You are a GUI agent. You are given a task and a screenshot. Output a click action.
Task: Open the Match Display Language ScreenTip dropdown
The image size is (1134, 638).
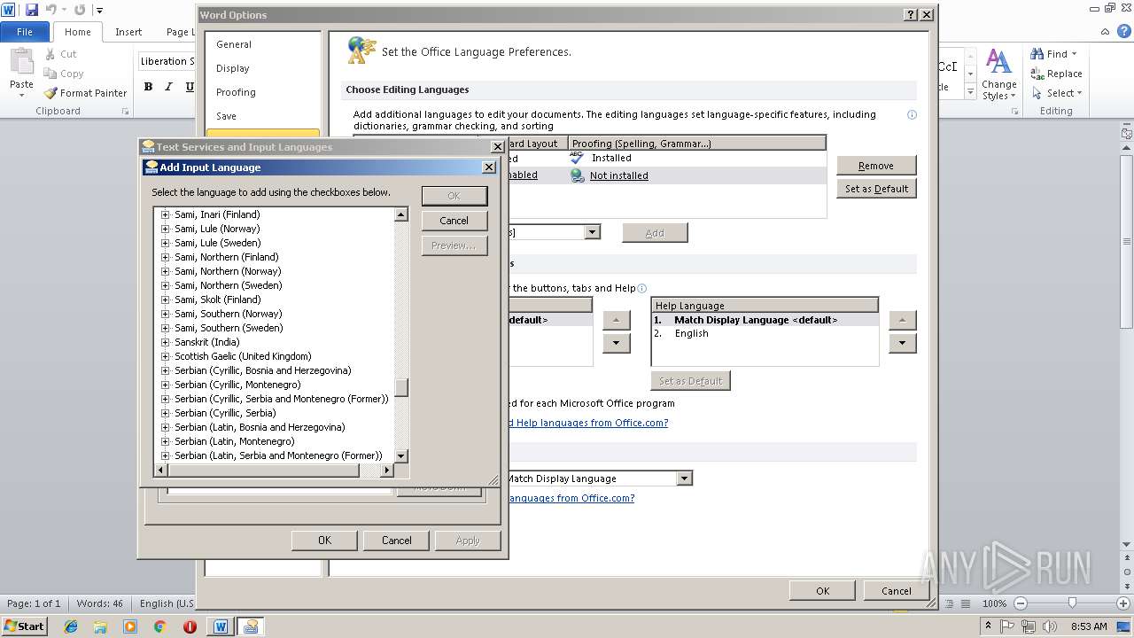click(x=683, y=478)
